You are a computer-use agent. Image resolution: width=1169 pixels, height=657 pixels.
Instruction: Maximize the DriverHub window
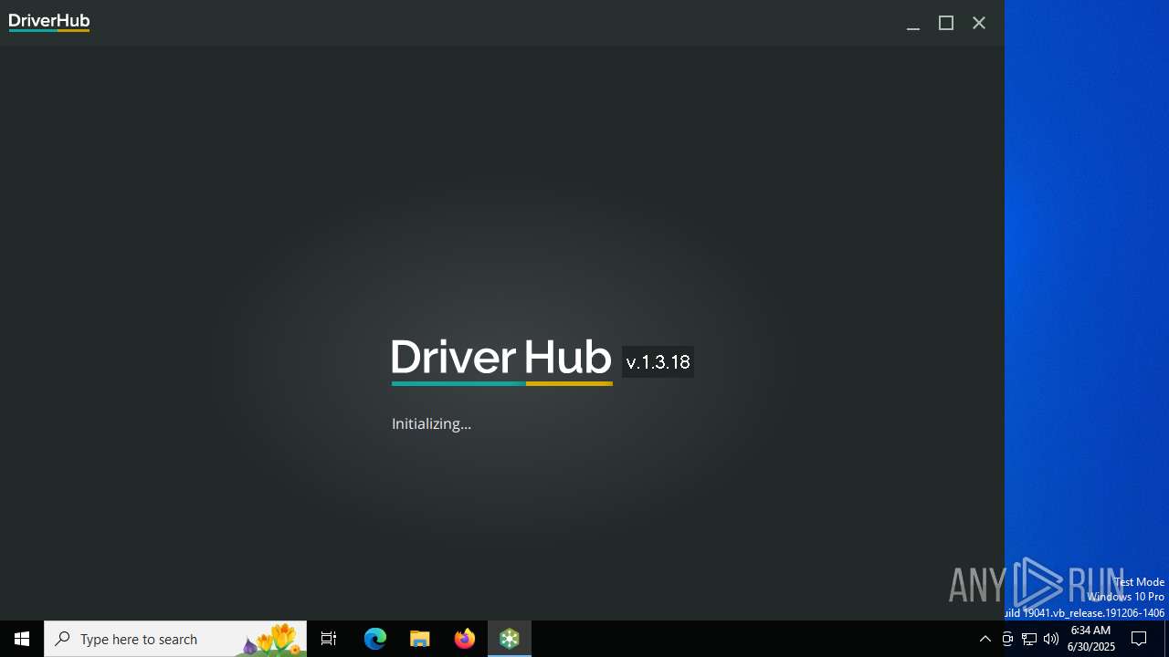(x=946, y=24)
